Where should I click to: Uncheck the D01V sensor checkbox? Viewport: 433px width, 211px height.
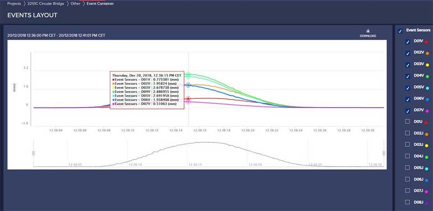point(408,42)
